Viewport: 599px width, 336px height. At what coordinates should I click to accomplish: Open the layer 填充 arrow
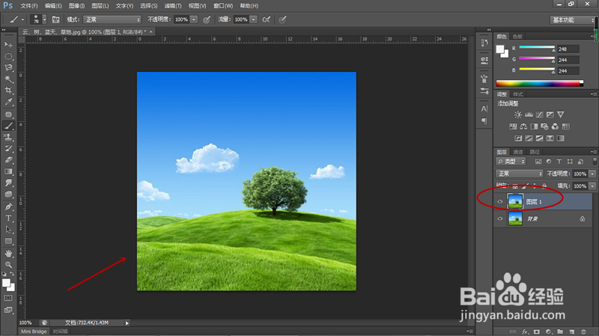click(592, 186)
